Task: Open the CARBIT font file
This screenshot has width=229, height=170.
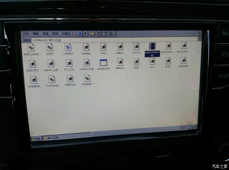Action: click(68, 49)
